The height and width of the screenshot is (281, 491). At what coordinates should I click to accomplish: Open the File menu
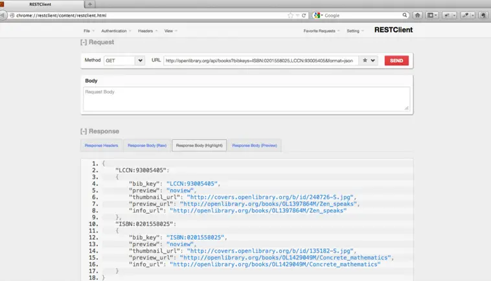coord(89,30)
